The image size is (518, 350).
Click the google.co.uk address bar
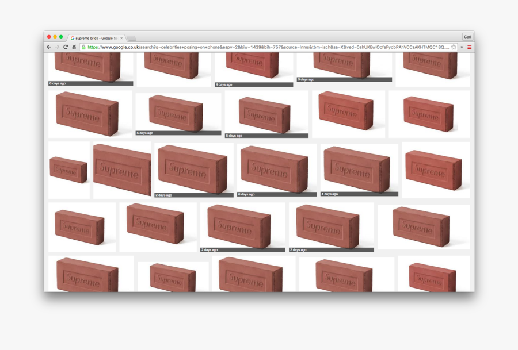tap(268, 47)
